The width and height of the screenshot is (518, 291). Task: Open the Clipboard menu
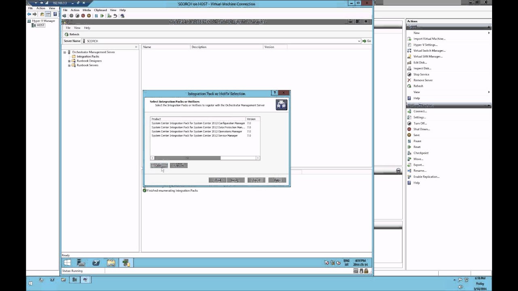click(100, 10)
